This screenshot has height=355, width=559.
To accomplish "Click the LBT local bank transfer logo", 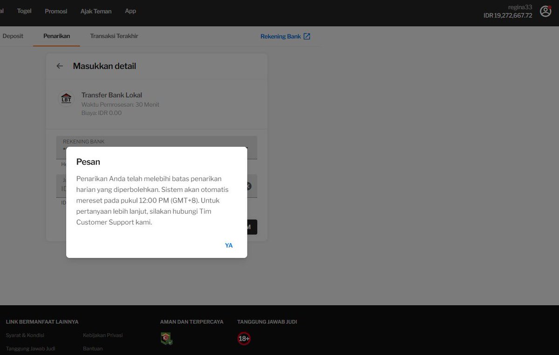I will pos(66,99).
